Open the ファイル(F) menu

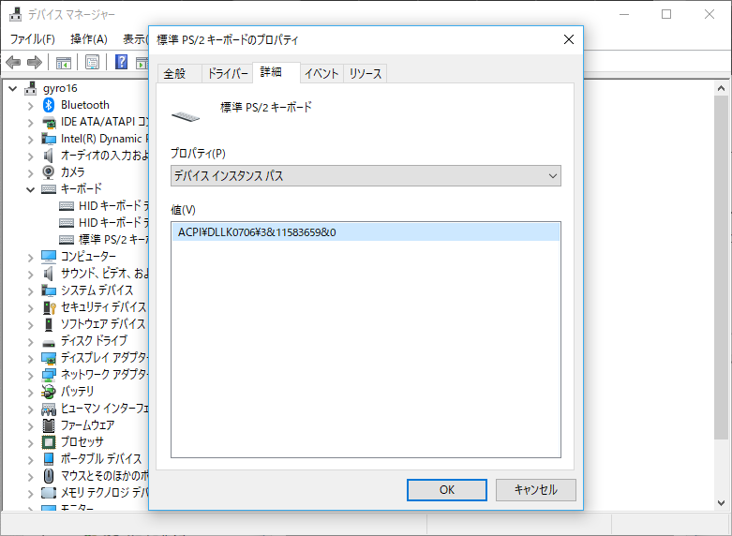[x=32, y=39]
